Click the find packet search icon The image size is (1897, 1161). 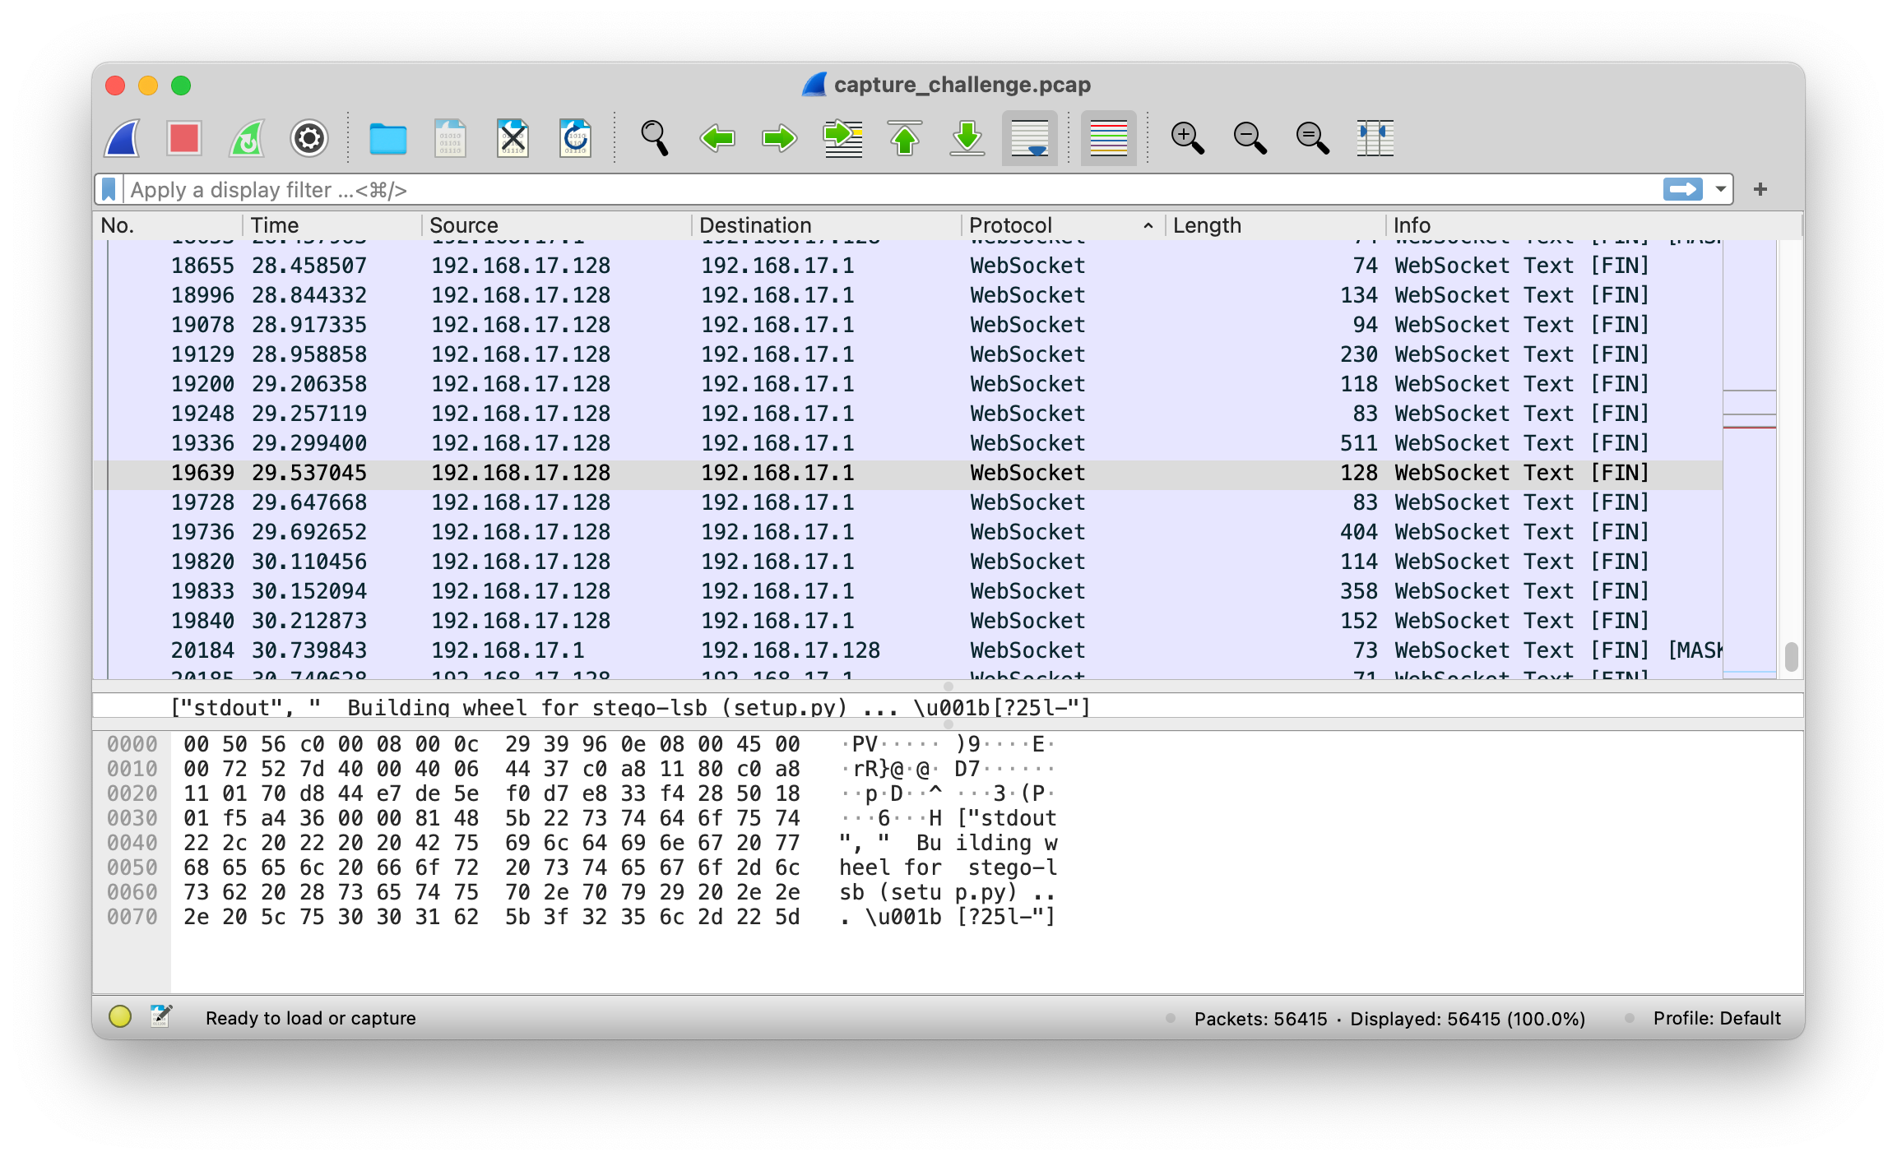point(655,138)
